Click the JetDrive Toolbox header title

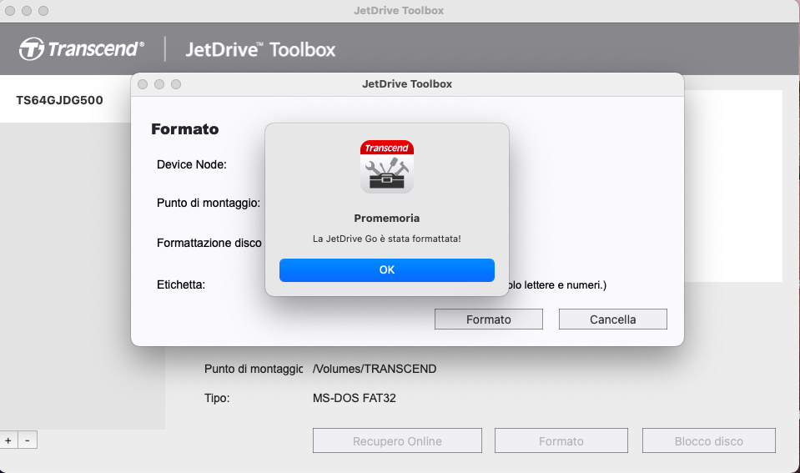coord(260,49)
